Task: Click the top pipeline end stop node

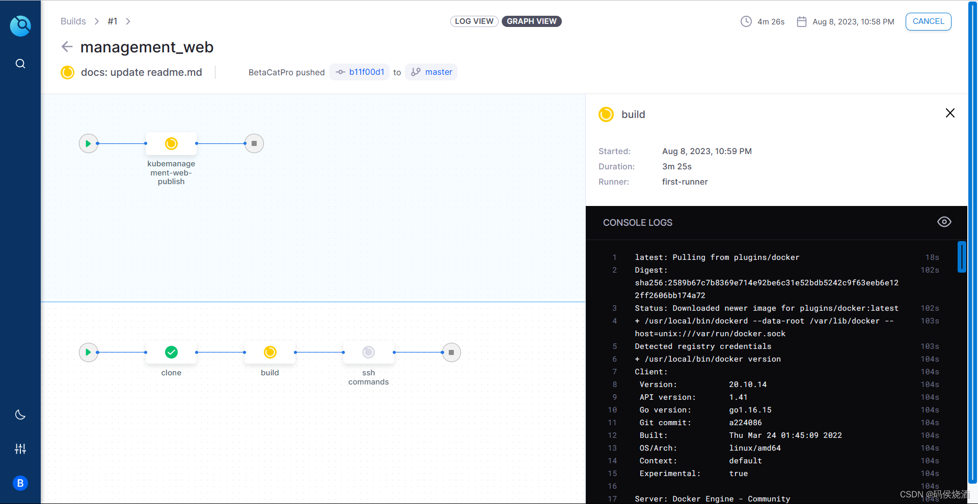Action: [x=254, y=143]
